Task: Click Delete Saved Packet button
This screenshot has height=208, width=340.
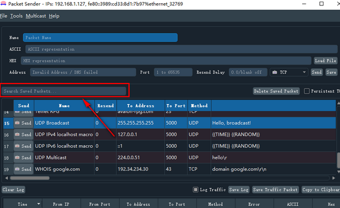Action: [x=276, y=91]
